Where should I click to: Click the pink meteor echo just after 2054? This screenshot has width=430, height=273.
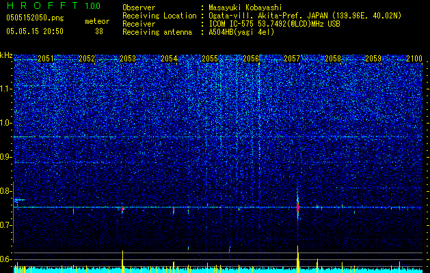click(174, 211)
